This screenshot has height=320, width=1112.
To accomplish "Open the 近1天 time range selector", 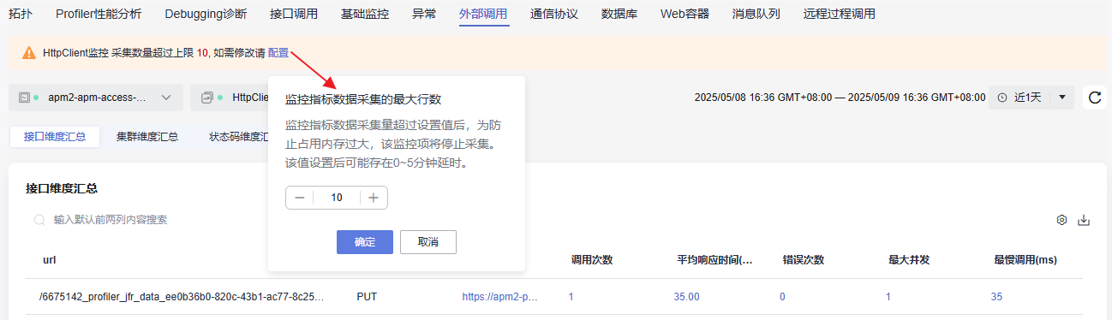I will coord(1031,97).
